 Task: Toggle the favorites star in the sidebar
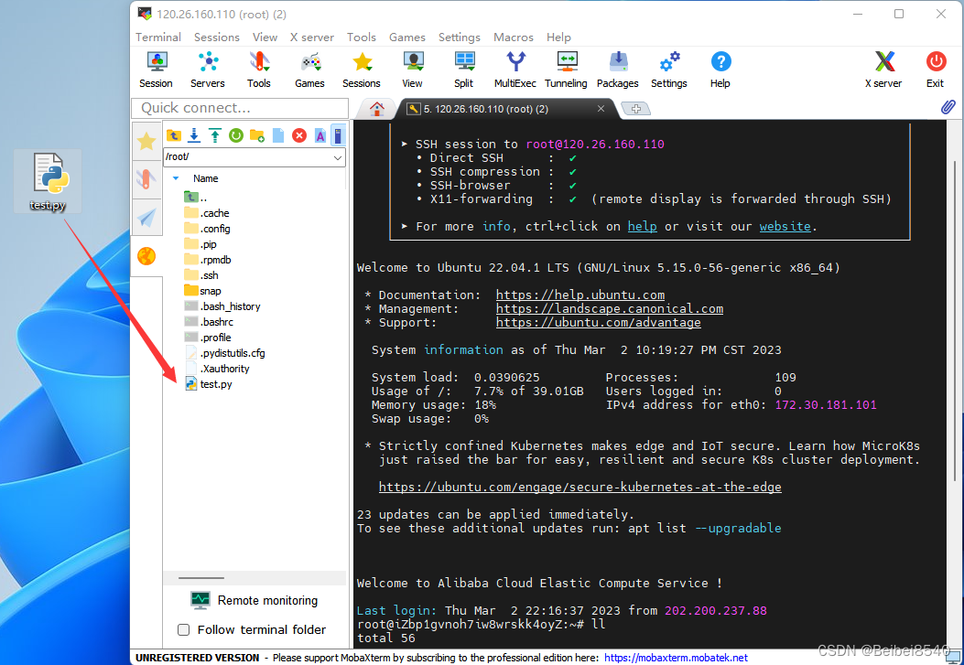[x=146, y=140]
